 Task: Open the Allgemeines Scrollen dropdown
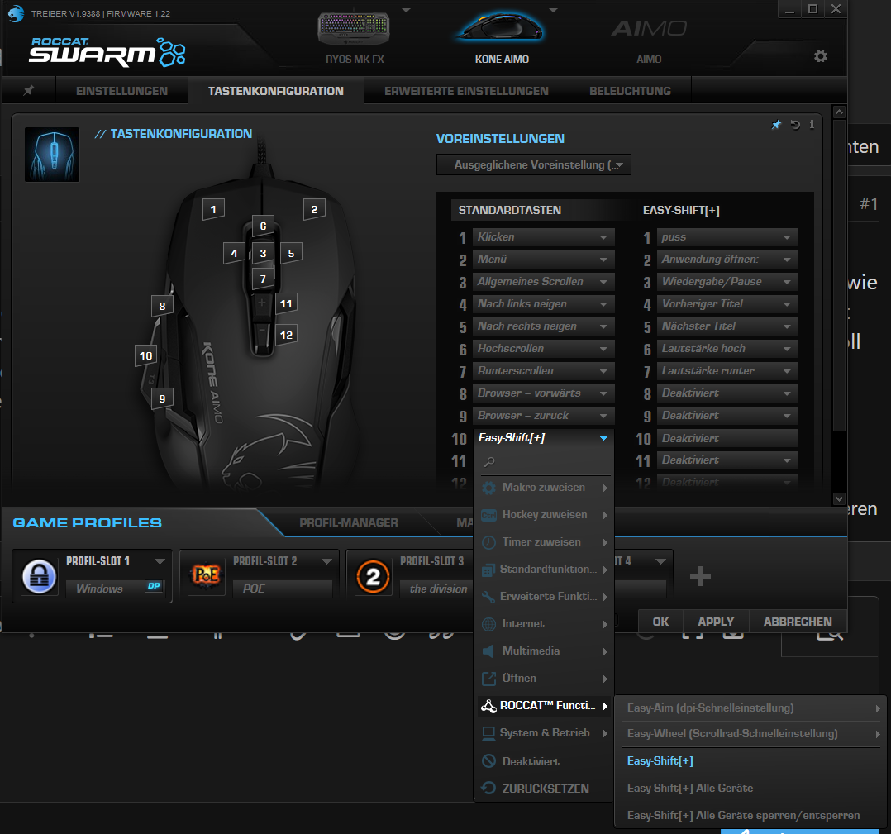(543, 281)
